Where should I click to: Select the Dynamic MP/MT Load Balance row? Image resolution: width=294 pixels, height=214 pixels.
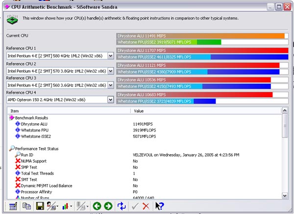145,186
